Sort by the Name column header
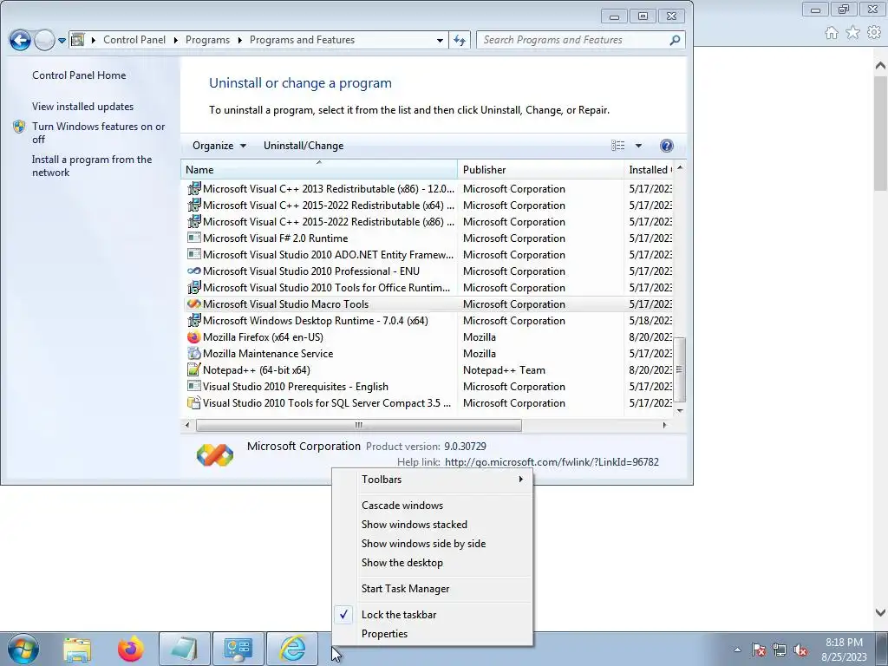Viewport: 888px width, 666px height. click(x=319, y=170)
